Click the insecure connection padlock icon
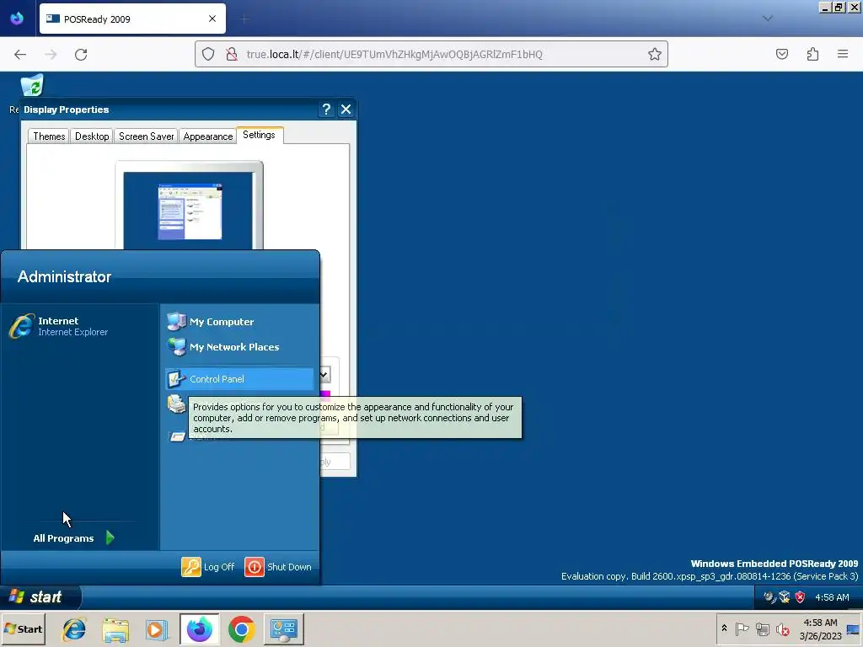 pos(232,54)
